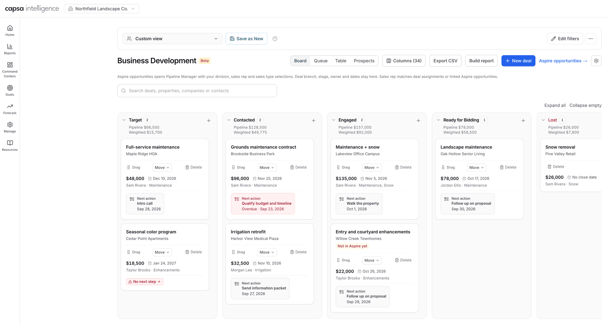Create a New deal
608x324 pixels.
[518, 61]
